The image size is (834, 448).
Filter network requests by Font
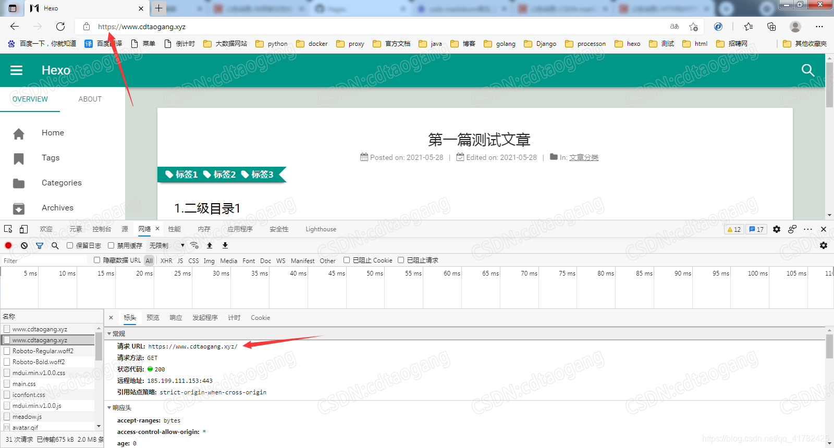(x=249, y=260)
